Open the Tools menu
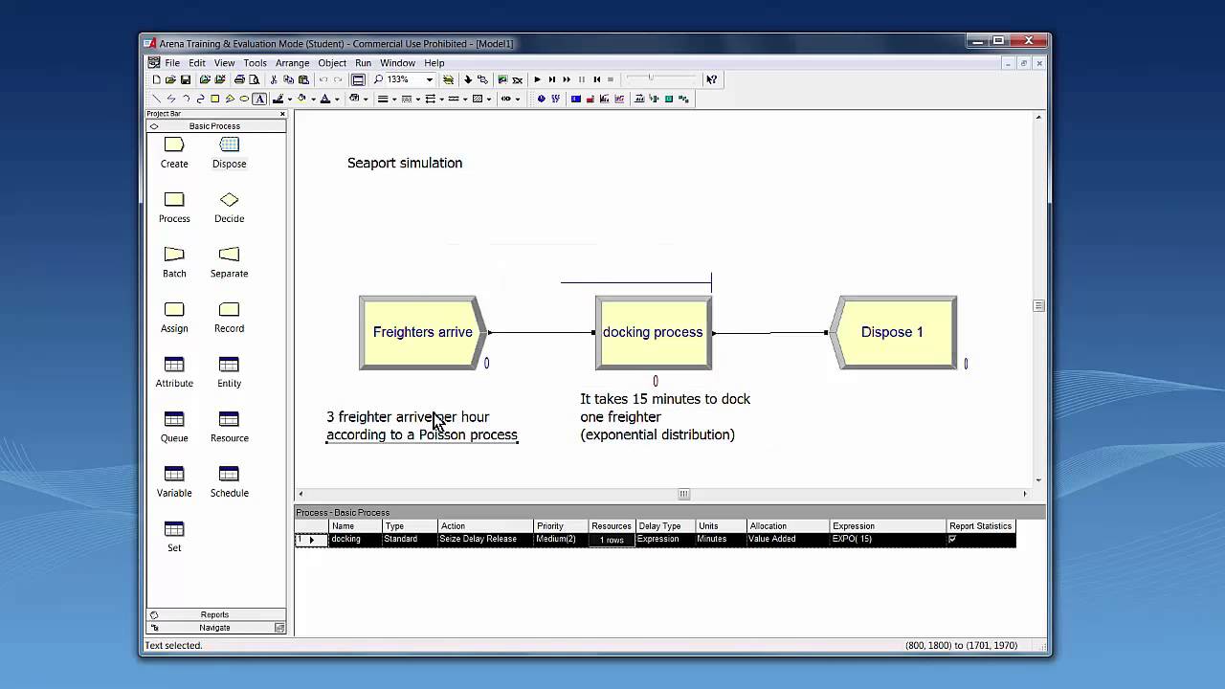This screenshot has height=689, width=1225. (256, 63)
